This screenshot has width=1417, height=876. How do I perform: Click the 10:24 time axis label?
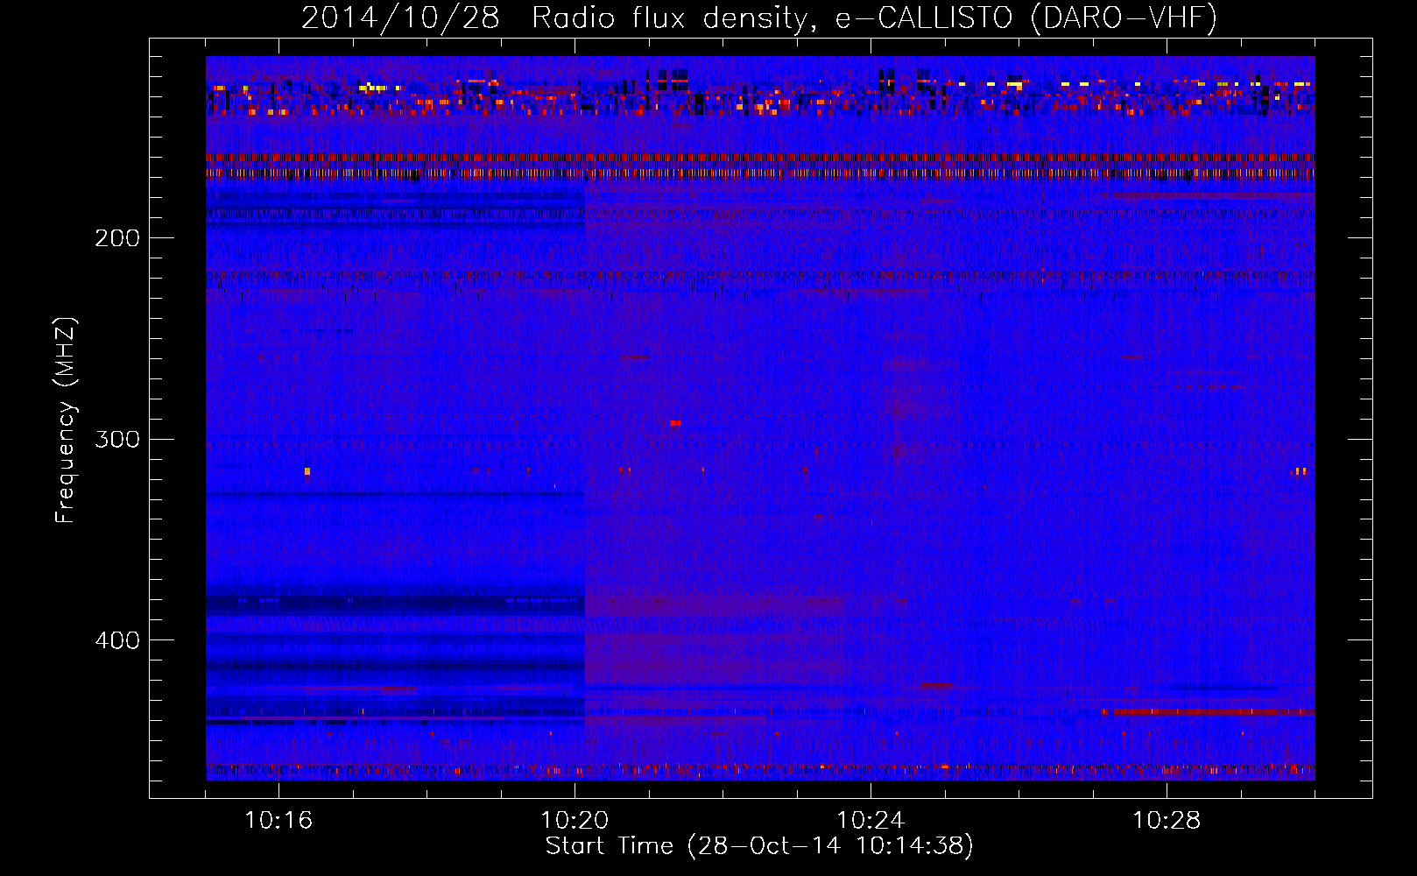pyautogui.click(x=871, y=821)
